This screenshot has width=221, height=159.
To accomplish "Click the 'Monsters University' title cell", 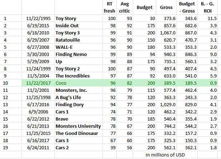I will pyautogui.click(x=78, y=126).
